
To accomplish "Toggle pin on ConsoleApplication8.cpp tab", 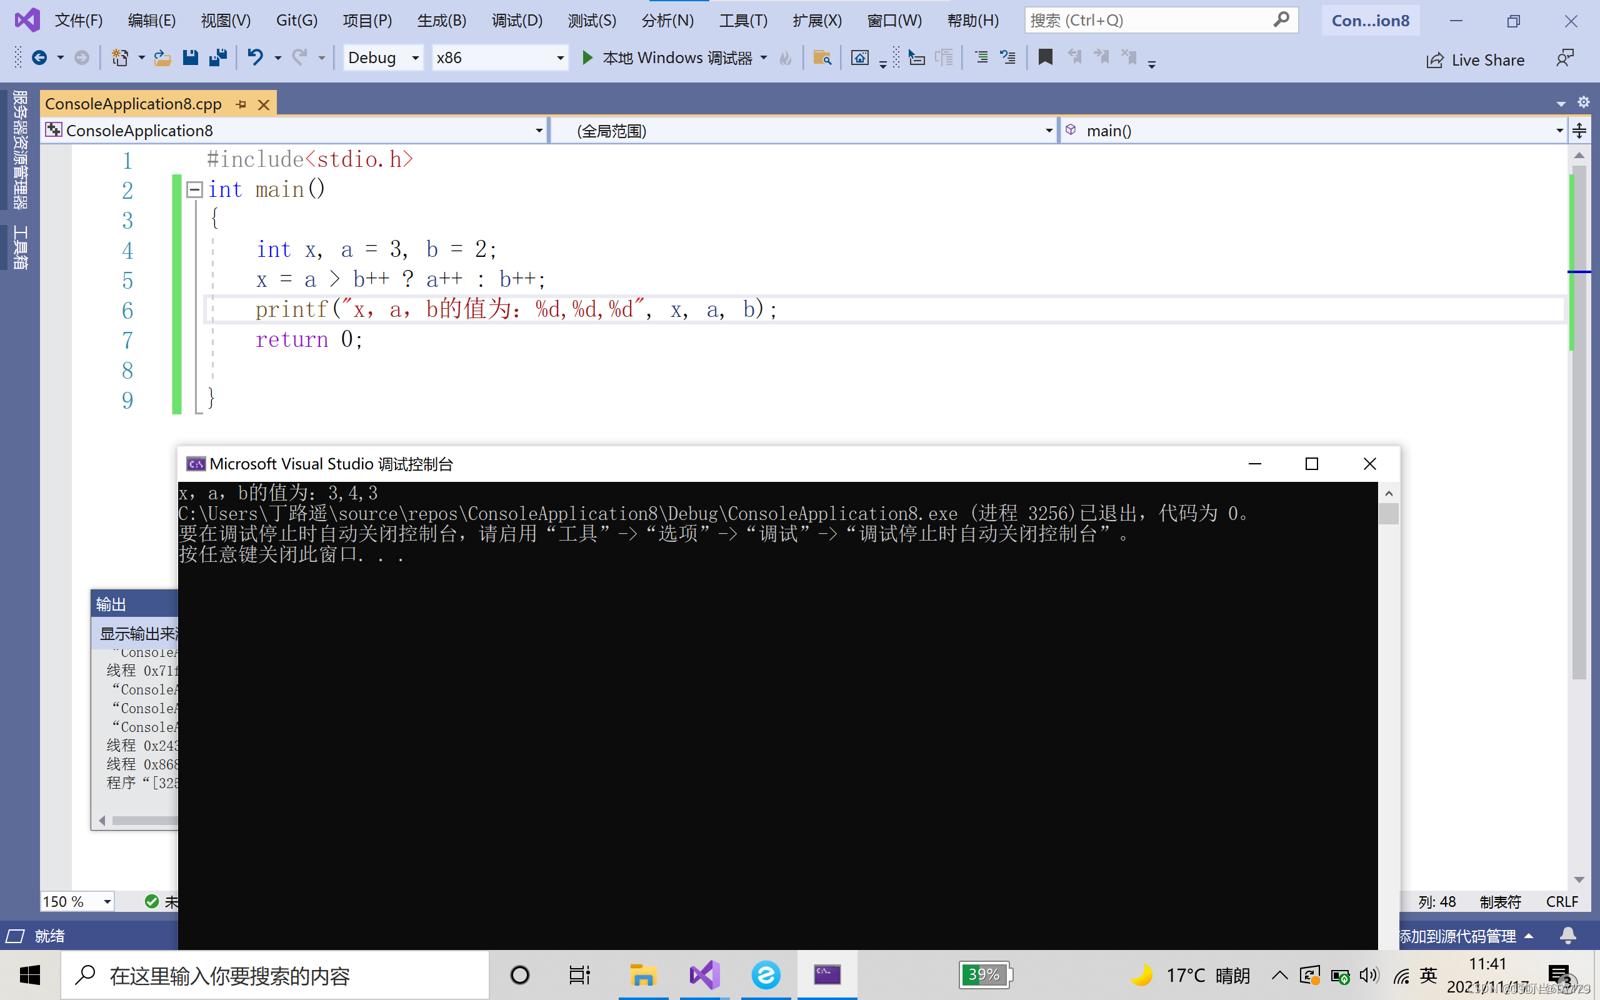I will pyautogui.click(x=241, y=104).
